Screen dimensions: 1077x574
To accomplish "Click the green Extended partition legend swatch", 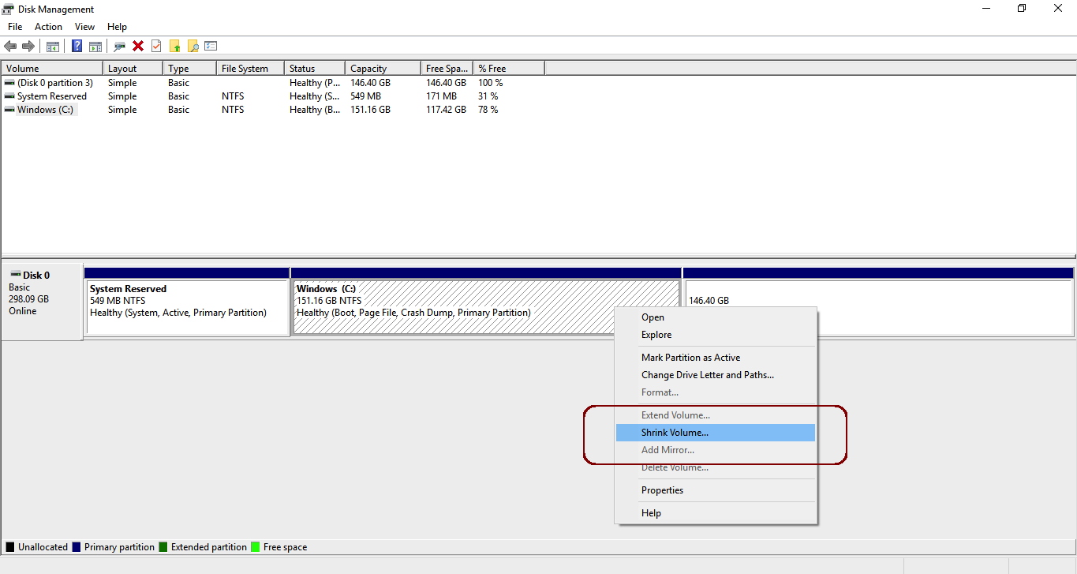I will (163, 547).
